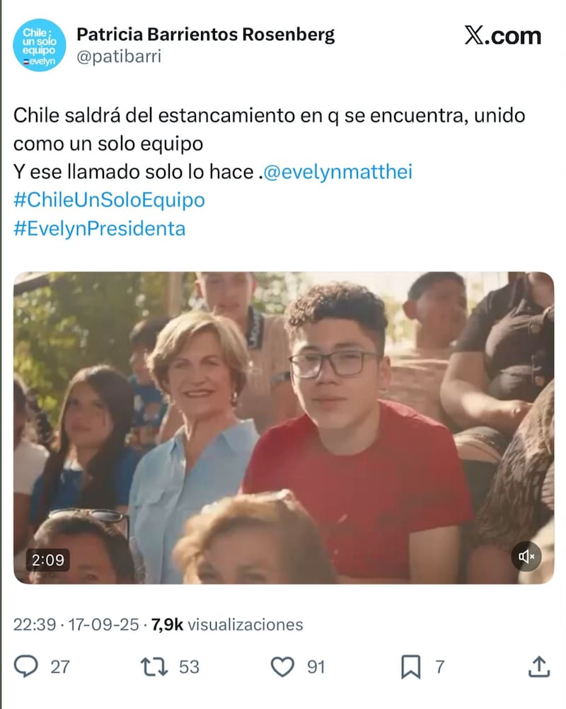Click the 27 replies count

pyautogui.click(x=59, y=667)
